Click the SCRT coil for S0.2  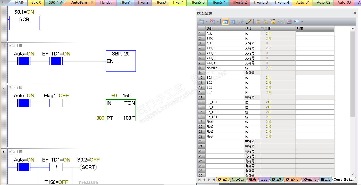88,167
